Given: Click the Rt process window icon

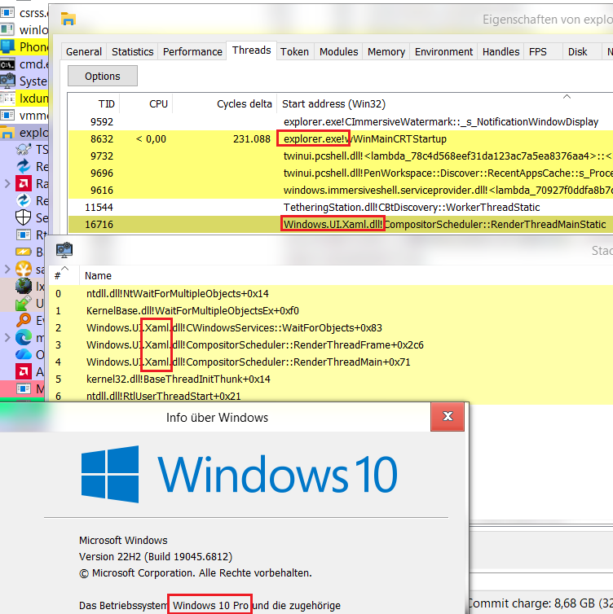Looking at the screenshot, I should (23, 235).
